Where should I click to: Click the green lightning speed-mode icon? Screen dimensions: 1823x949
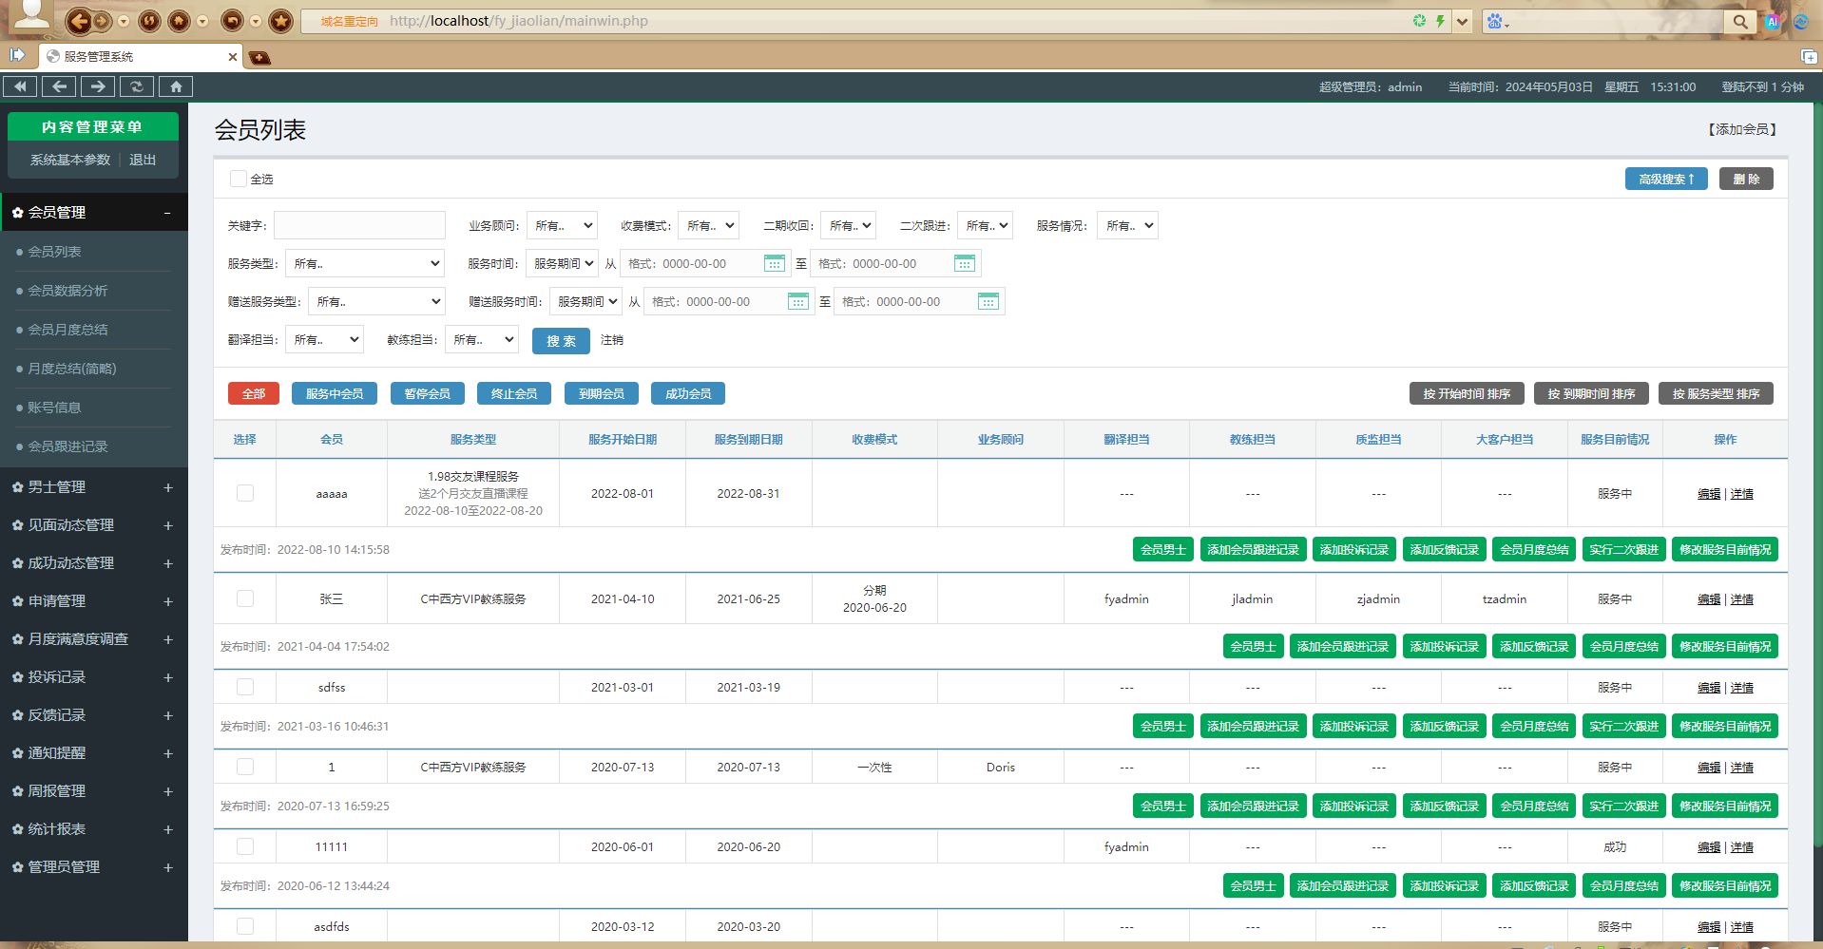(x=1440, y=21)
